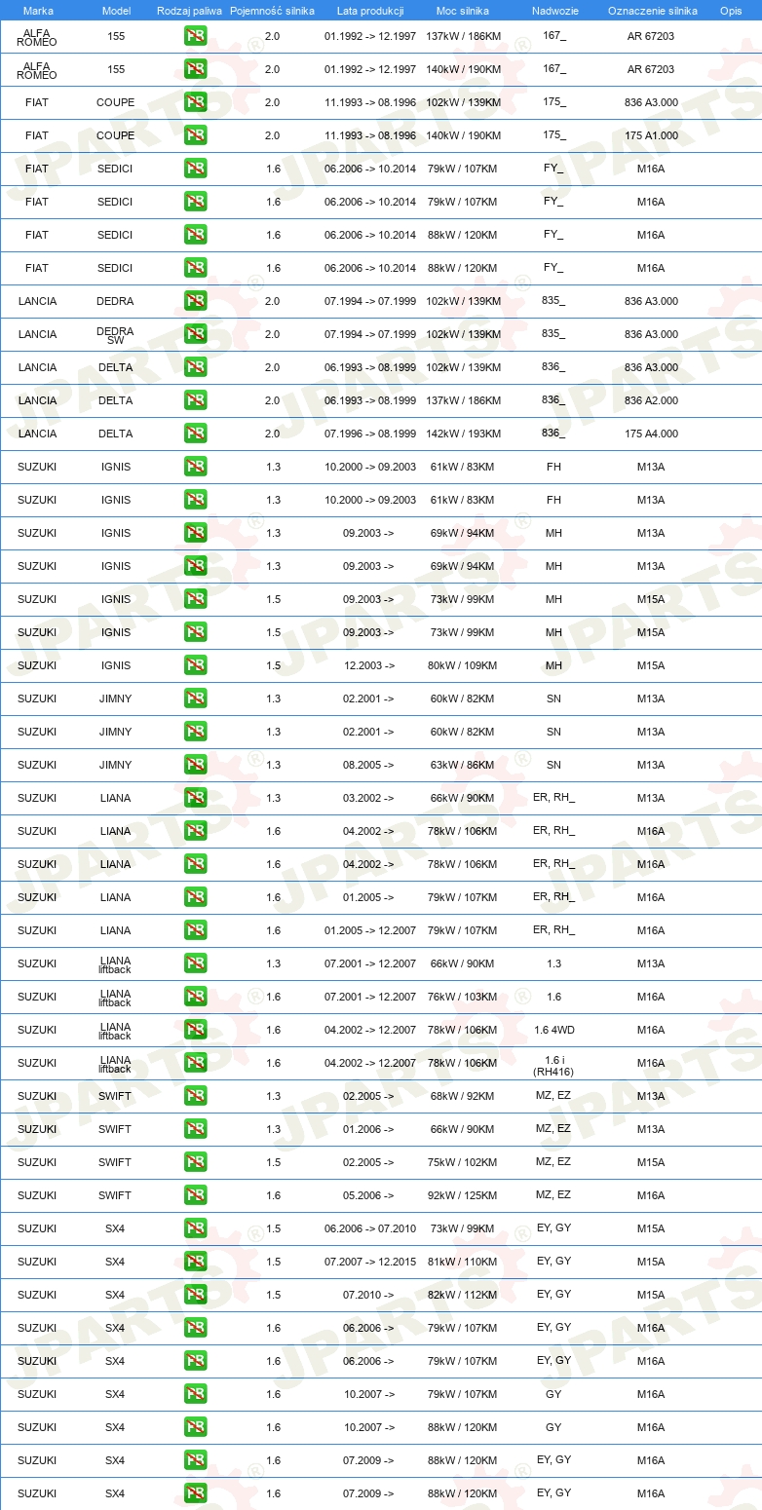This screenshot has width=762, height=1510.
Task: Click the 81kW / 110KM power cell
Action: click(x=464, y=1262)
